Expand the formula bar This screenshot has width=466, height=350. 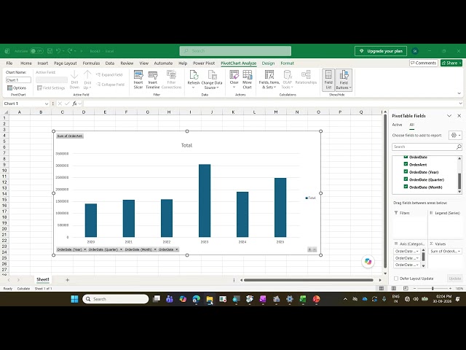[461, 104]
